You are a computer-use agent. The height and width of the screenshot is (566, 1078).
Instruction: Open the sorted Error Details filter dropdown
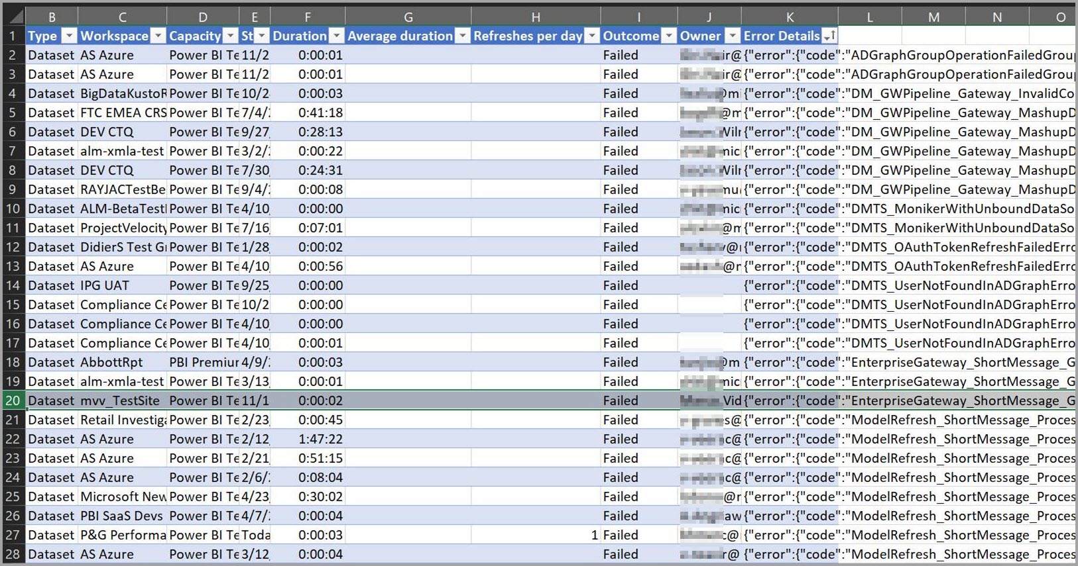pyautogui.click(x=829, y=36)
